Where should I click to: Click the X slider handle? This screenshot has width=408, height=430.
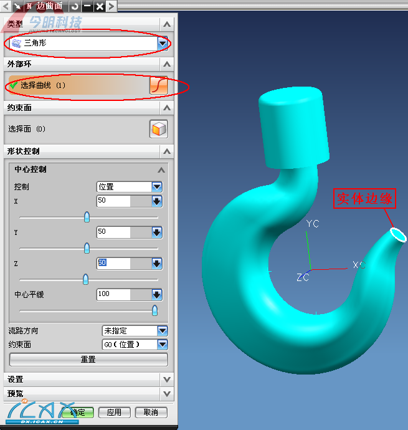pyautogui.click(x=87, y=217)
